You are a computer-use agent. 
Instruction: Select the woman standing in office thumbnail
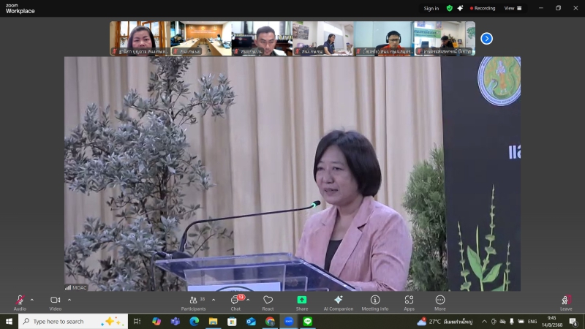click(x=322, y=39)
